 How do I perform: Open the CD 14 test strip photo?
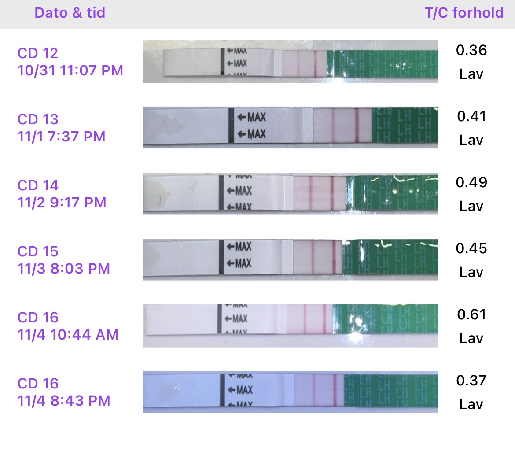290,193
